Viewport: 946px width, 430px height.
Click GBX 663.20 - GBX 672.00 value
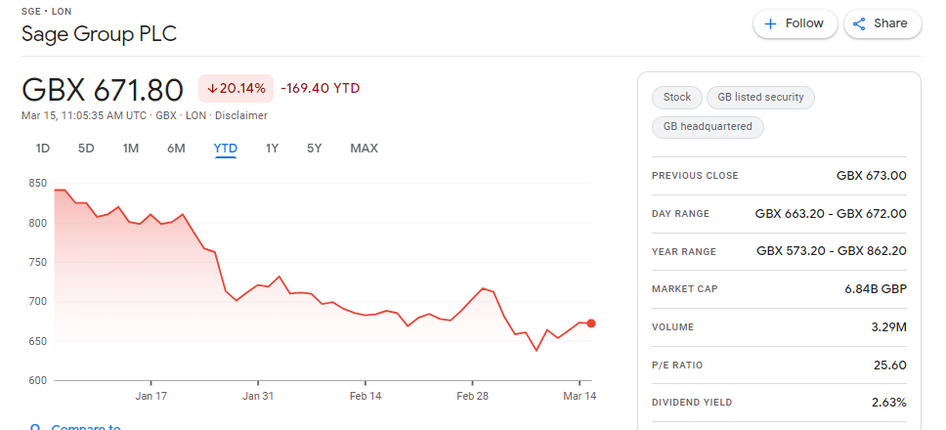(x=831, y=213)
